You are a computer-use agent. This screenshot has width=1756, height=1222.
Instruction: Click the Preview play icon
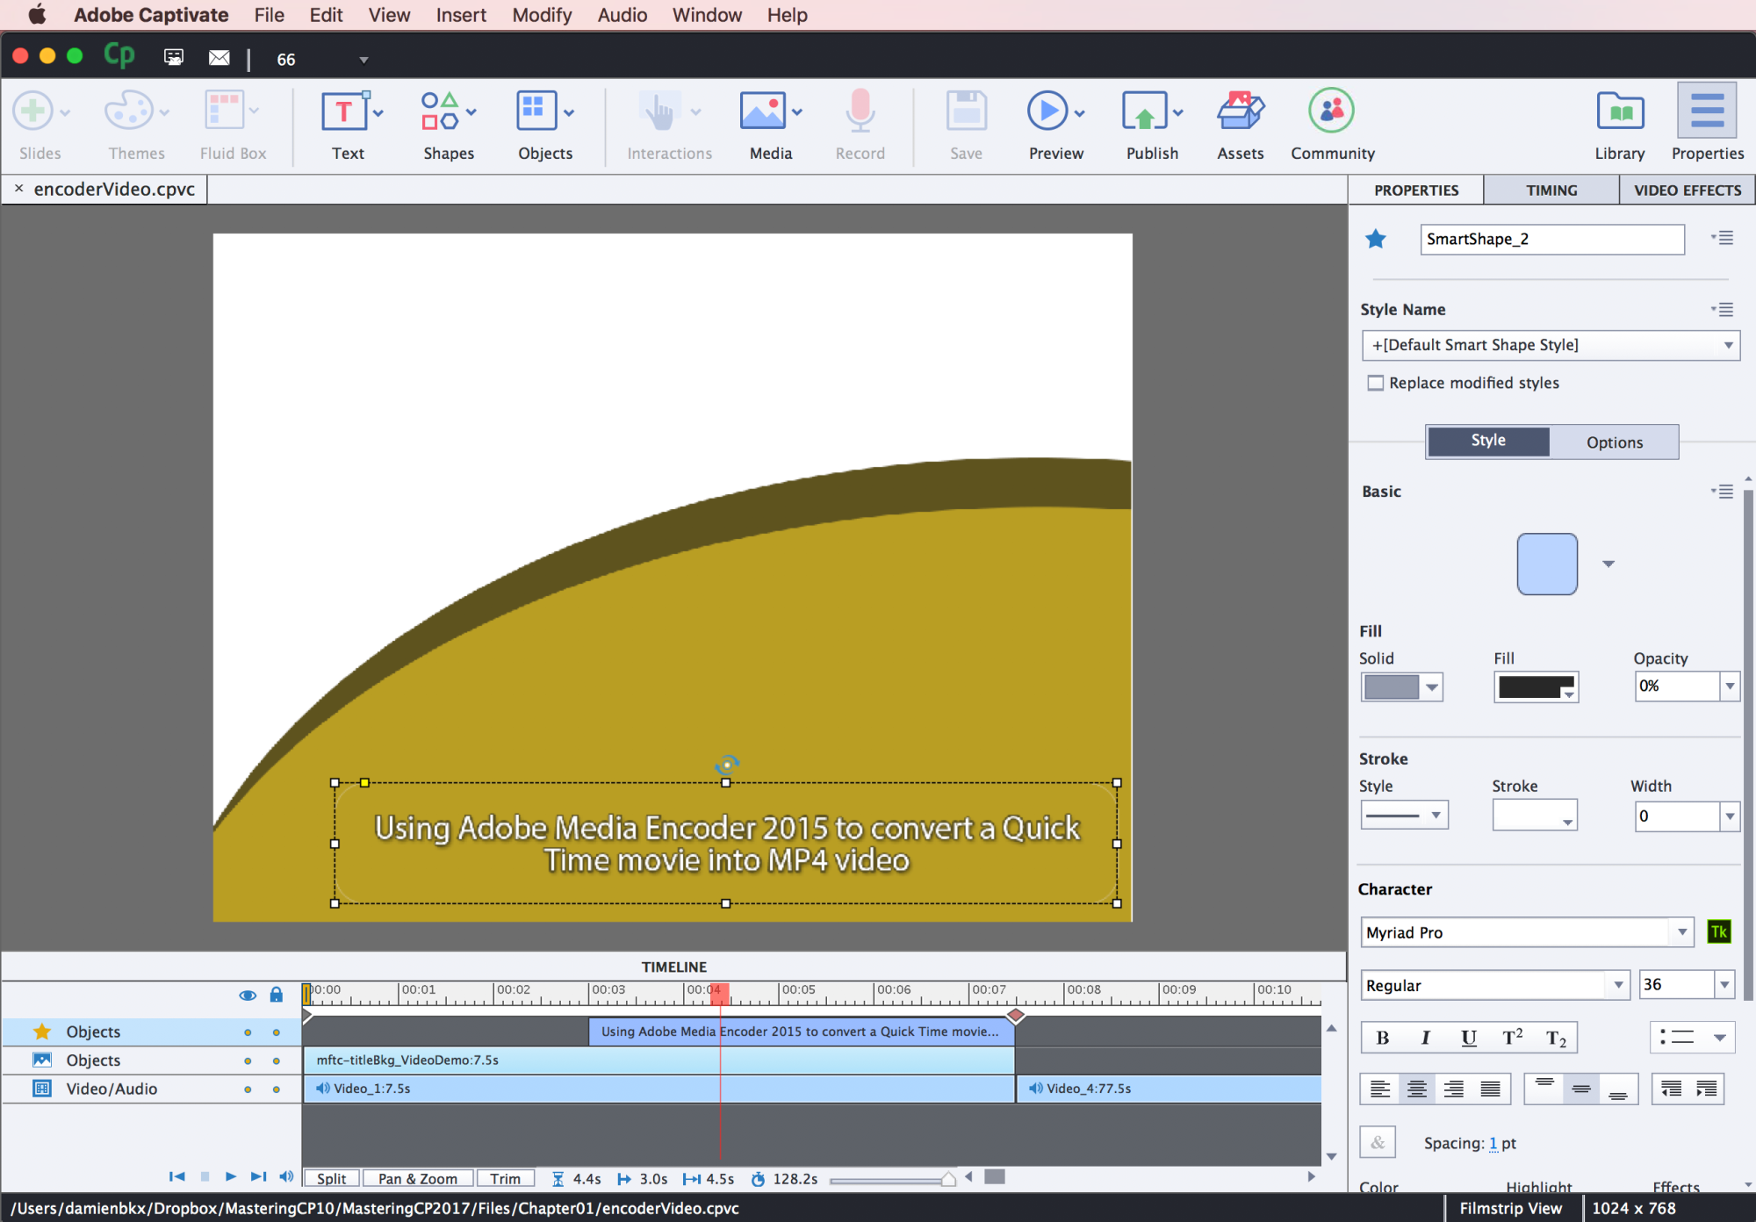click(x=1047, y=111)
